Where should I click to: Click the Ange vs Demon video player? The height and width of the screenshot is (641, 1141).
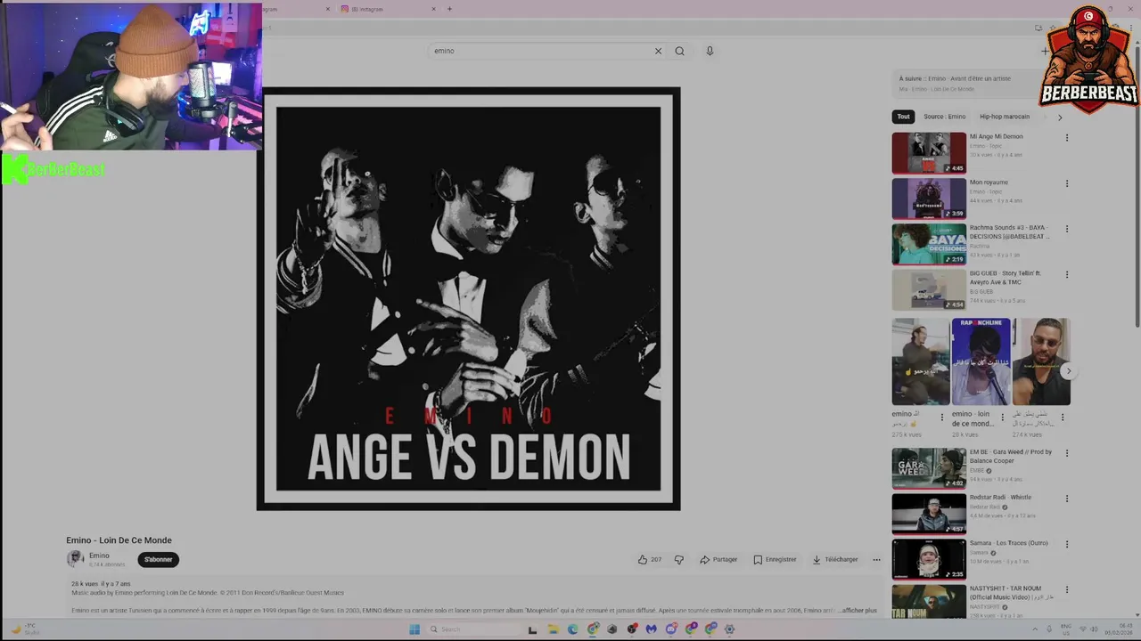pyautogui.click(x=468, y=299)
